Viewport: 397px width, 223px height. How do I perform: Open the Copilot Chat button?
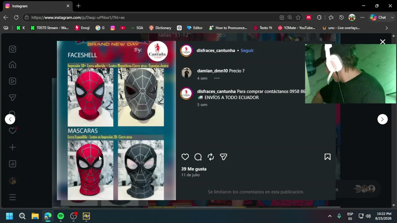(378, 17)
